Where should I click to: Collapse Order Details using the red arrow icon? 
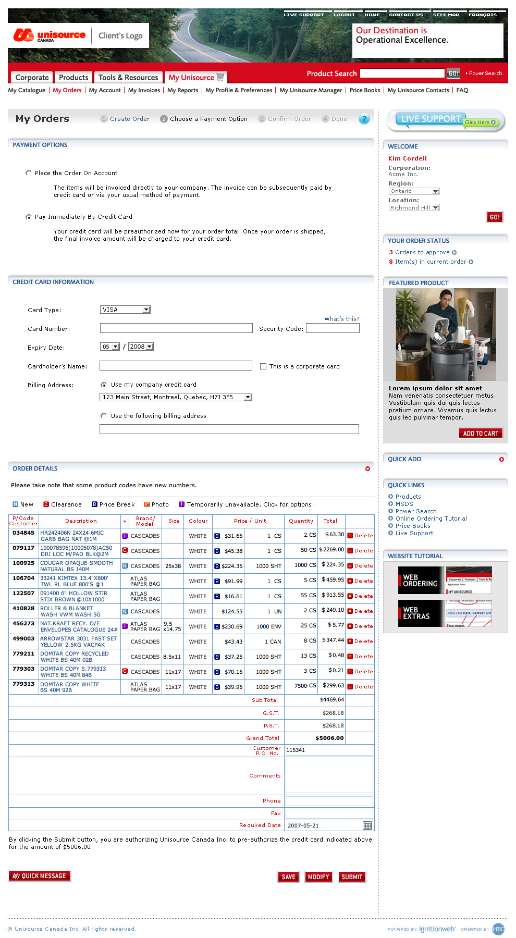[x=367, y=469]
